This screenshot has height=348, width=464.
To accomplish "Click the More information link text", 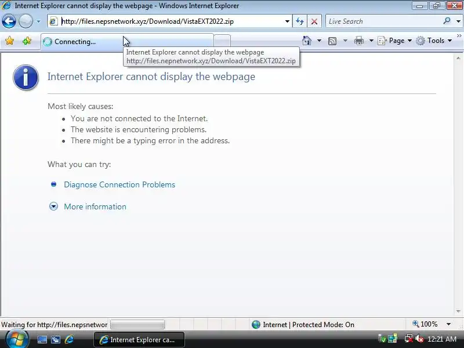I will pyautogui.click(x=95, y=206).
